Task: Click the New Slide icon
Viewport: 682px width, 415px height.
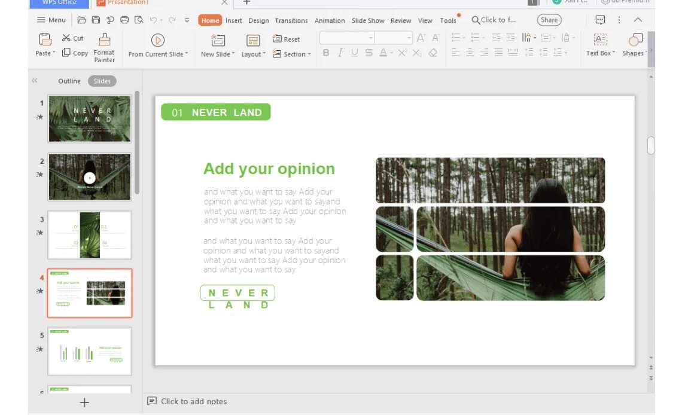Action: point(218,41)
